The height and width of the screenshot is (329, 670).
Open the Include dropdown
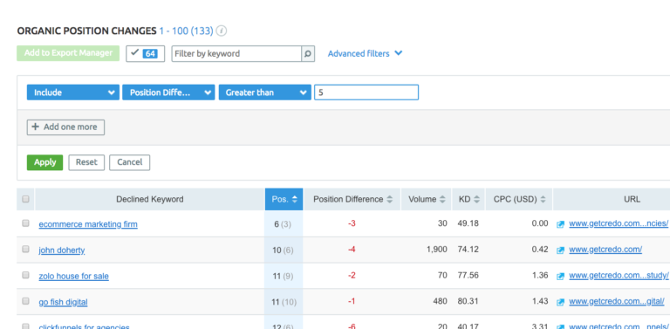[x=73, y=93]
